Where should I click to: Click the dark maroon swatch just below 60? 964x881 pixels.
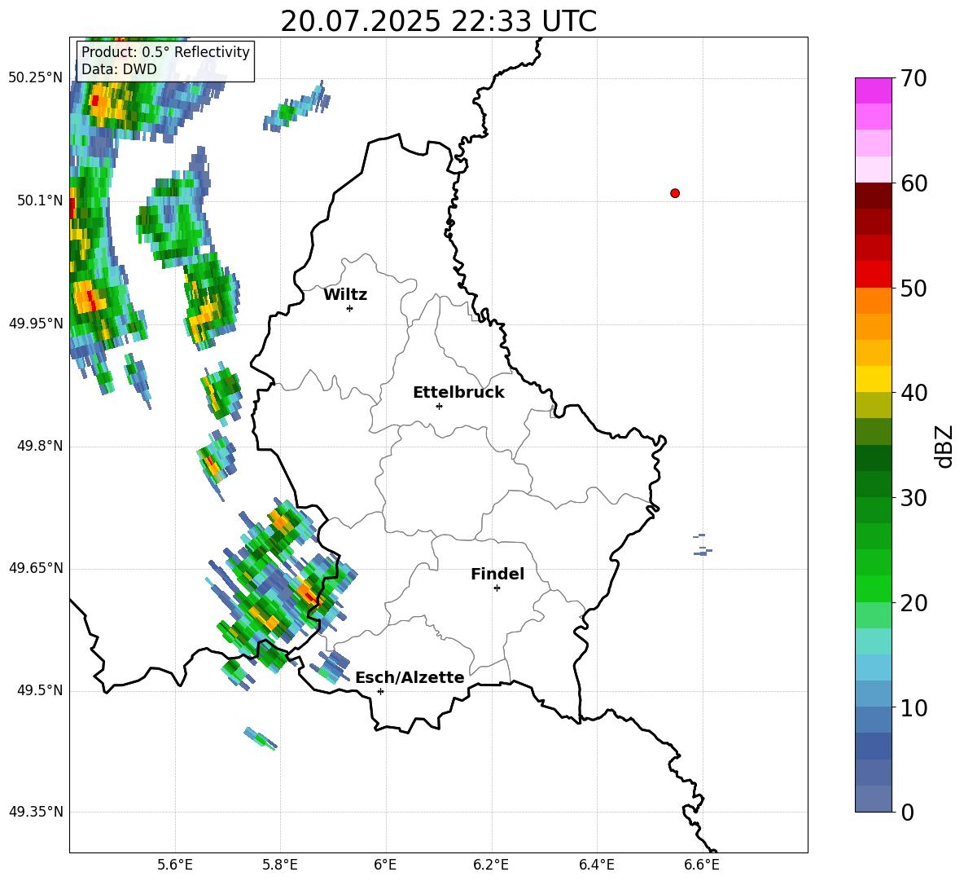(x=873, y=196)
